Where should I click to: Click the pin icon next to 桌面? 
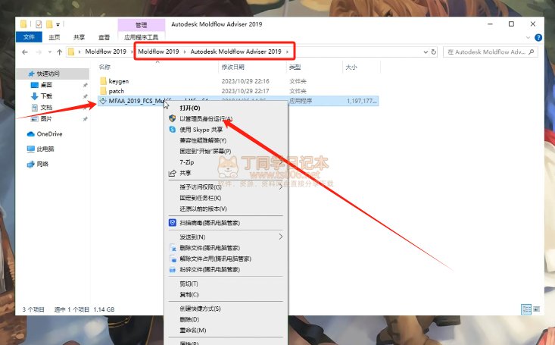point(85,85)
